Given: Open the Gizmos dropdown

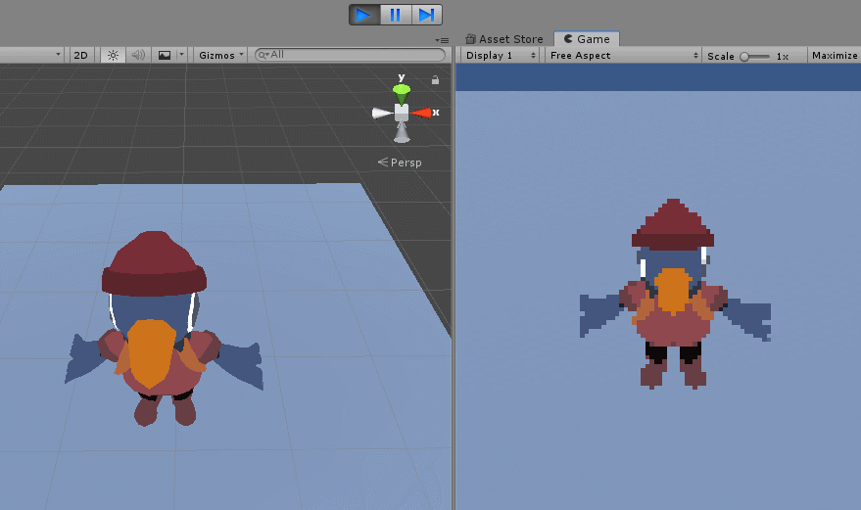Looking at the screenshot, I should [220, 55].
